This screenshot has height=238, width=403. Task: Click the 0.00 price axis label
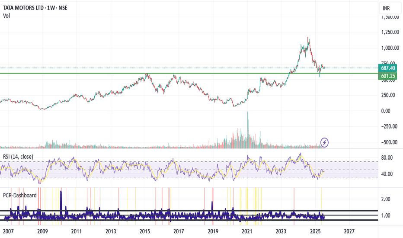coord(386,111)
